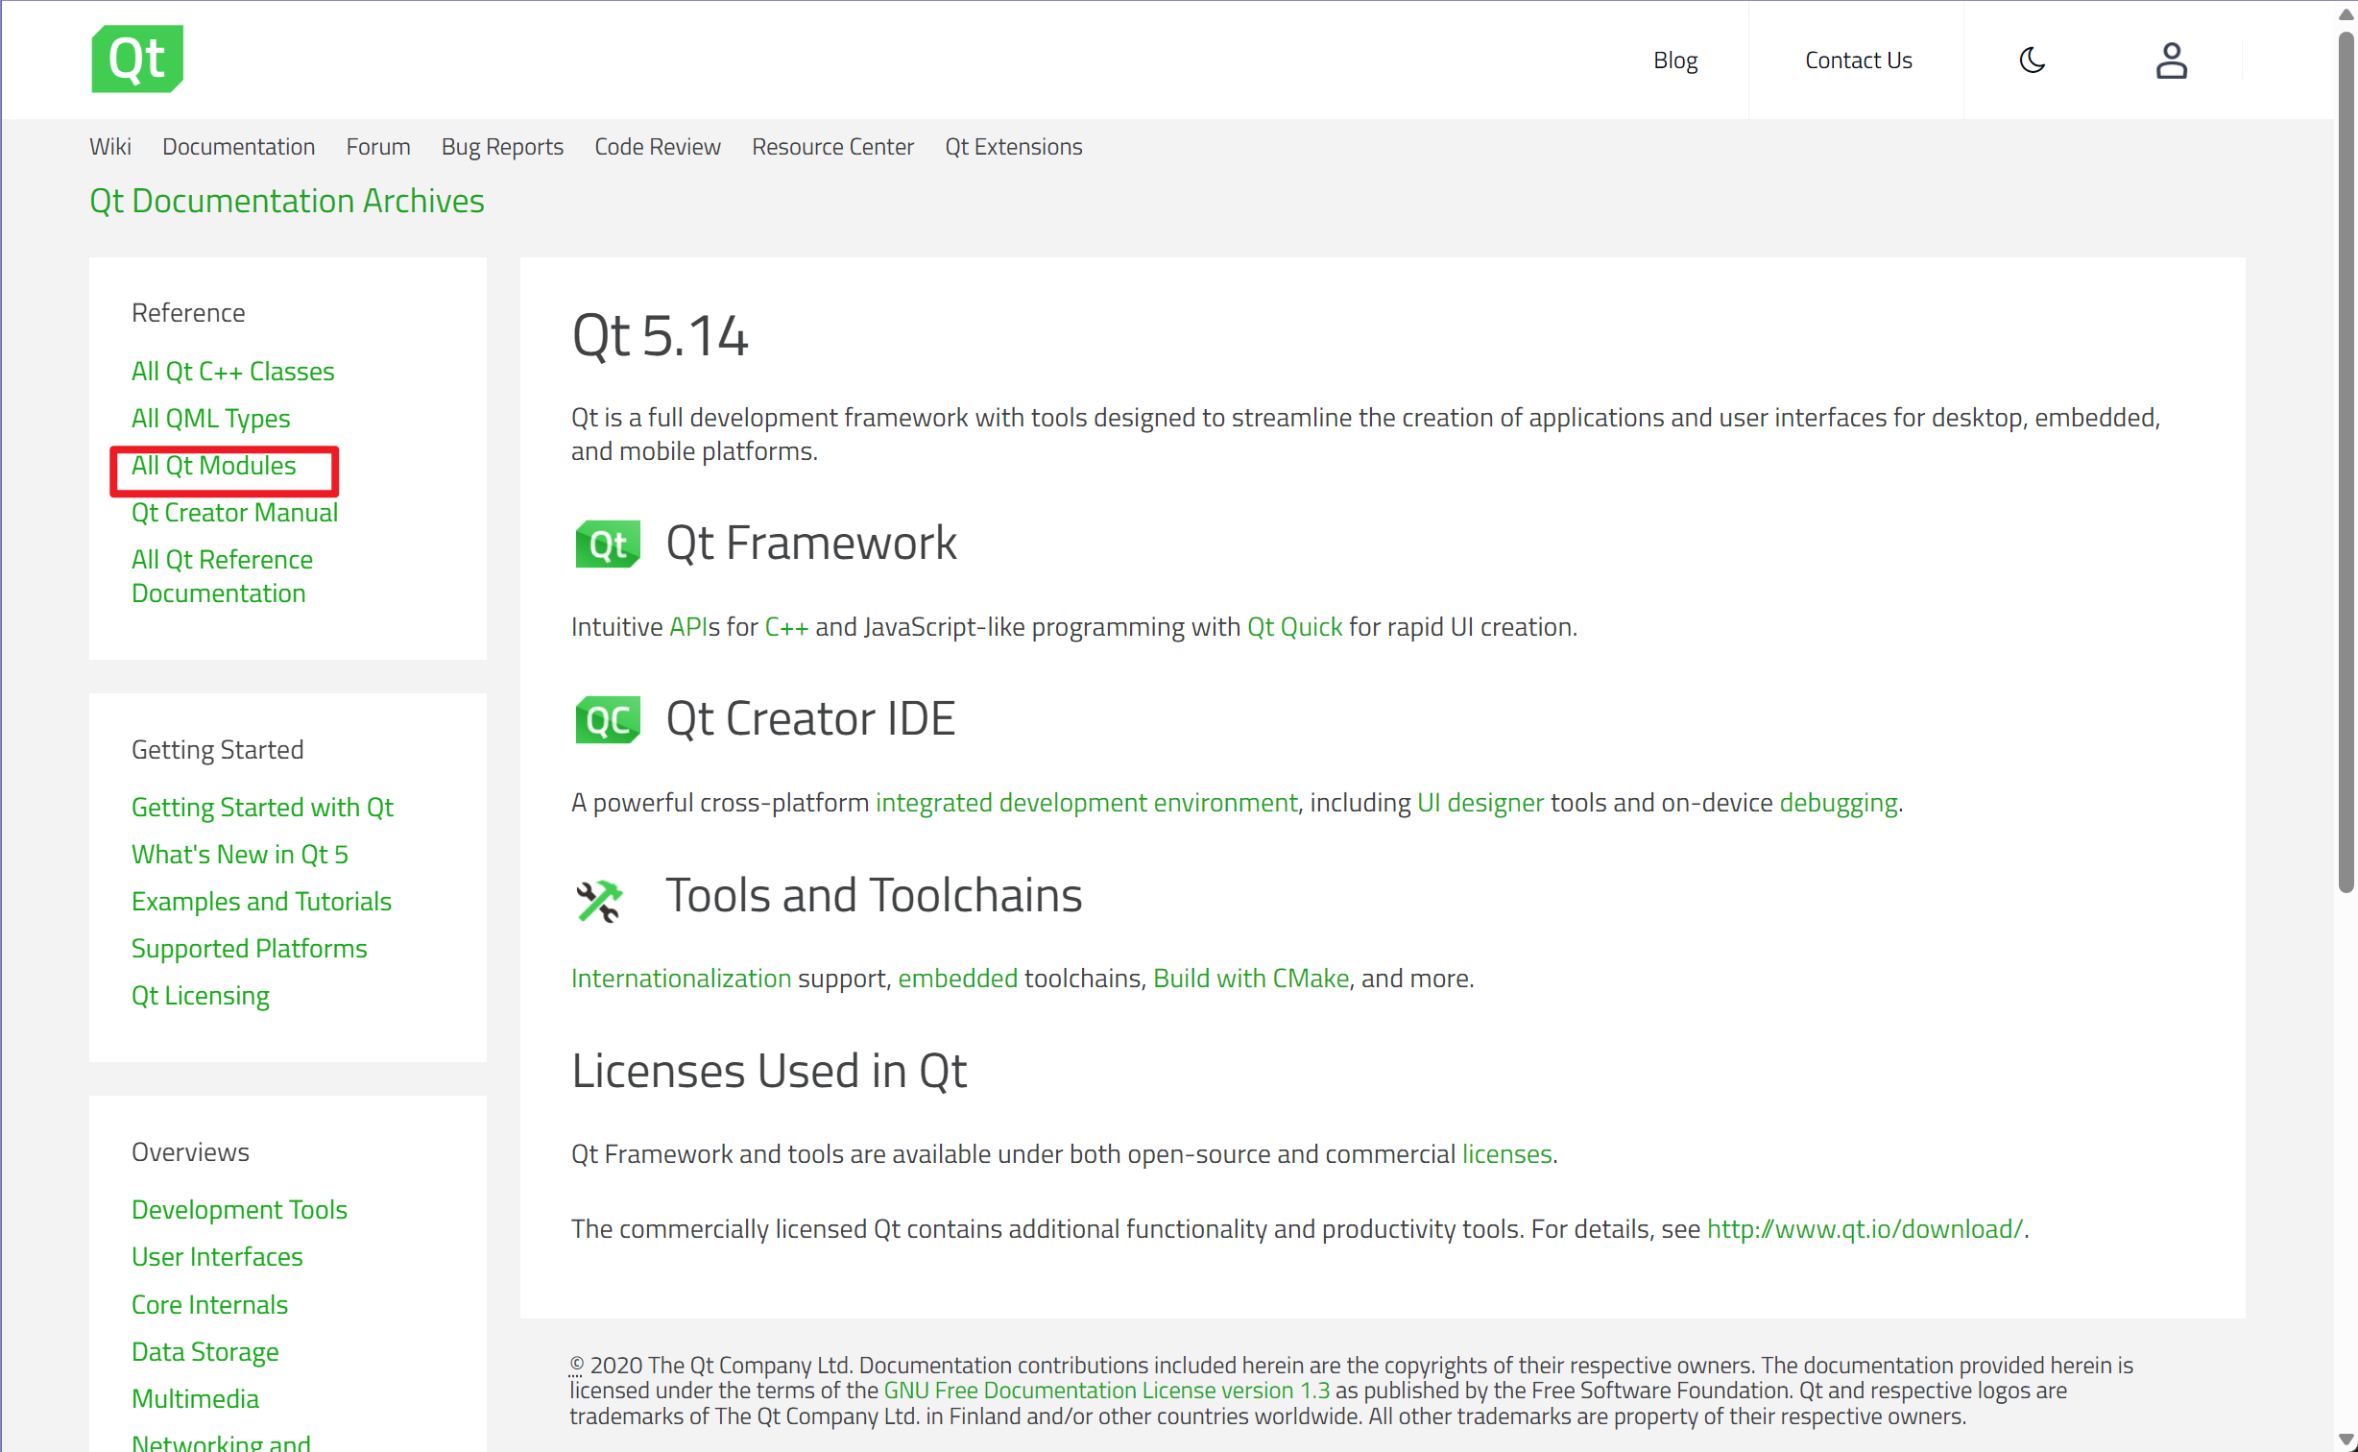Select the Wiki menu item
The height and width of the screenshot is (1452, 2358).
tap(109, 147)
